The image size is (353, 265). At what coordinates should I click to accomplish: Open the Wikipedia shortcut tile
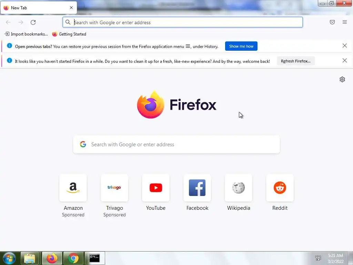click(x=239, y=188)
